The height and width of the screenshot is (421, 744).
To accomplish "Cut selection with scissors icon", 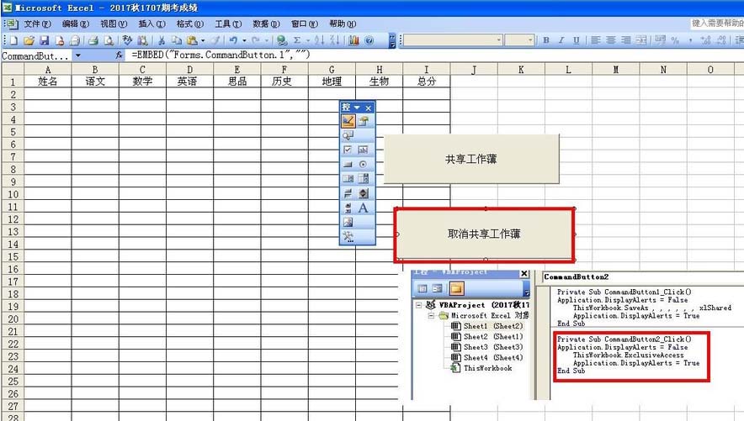I will pos(162,40).
